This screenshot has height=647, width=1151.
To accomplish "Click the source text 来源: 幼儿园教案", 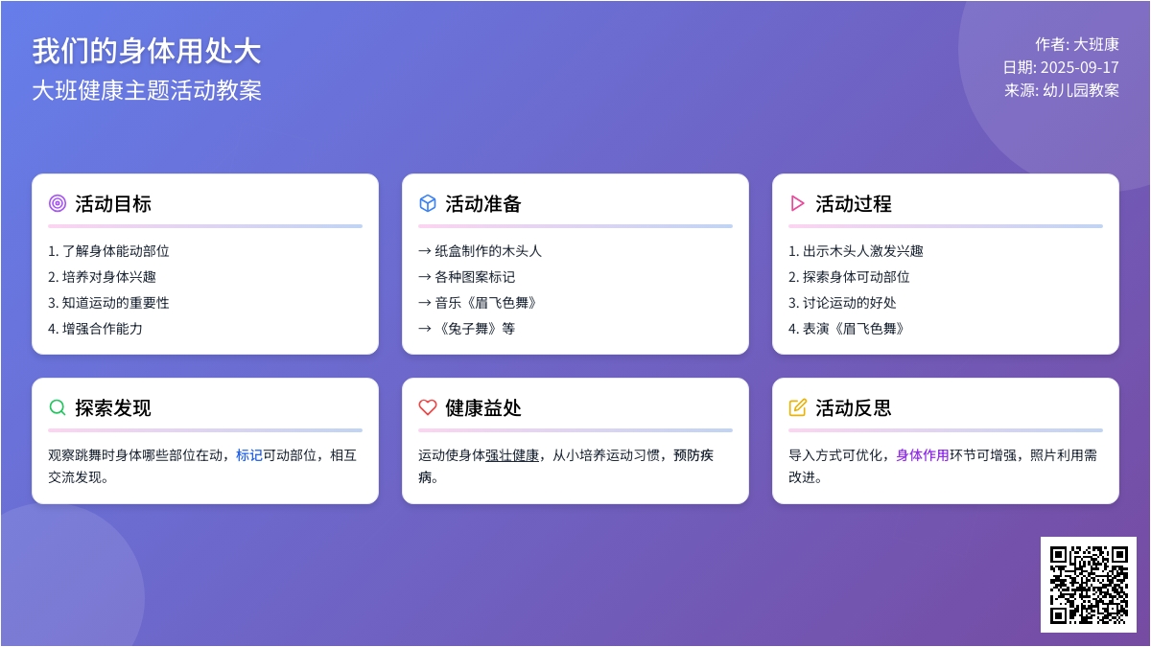I will (1062, 90).
